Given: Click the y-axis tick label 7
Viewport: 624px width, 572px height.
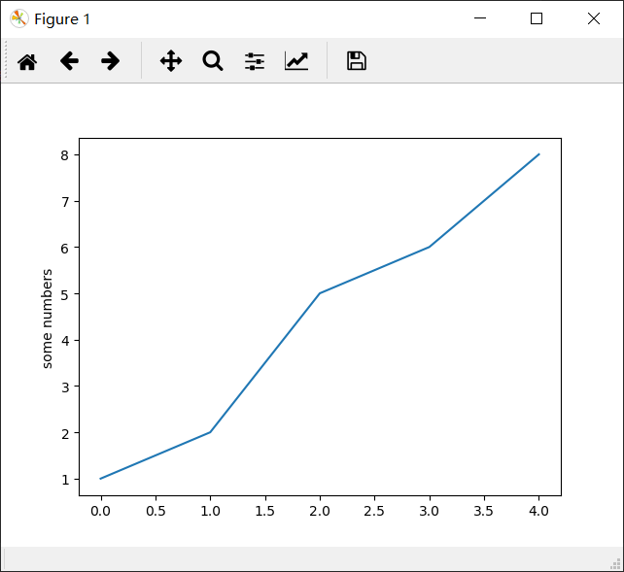Looking at the screenshot, I should (x=65, y=202).
